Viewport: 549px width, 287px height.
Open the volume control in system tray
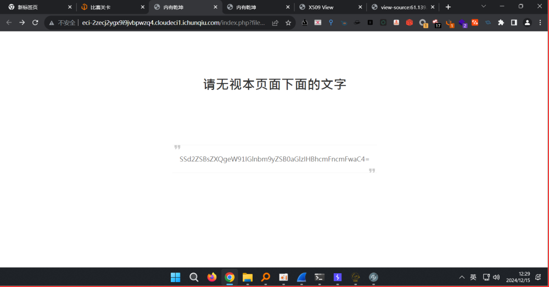(496, 277)
